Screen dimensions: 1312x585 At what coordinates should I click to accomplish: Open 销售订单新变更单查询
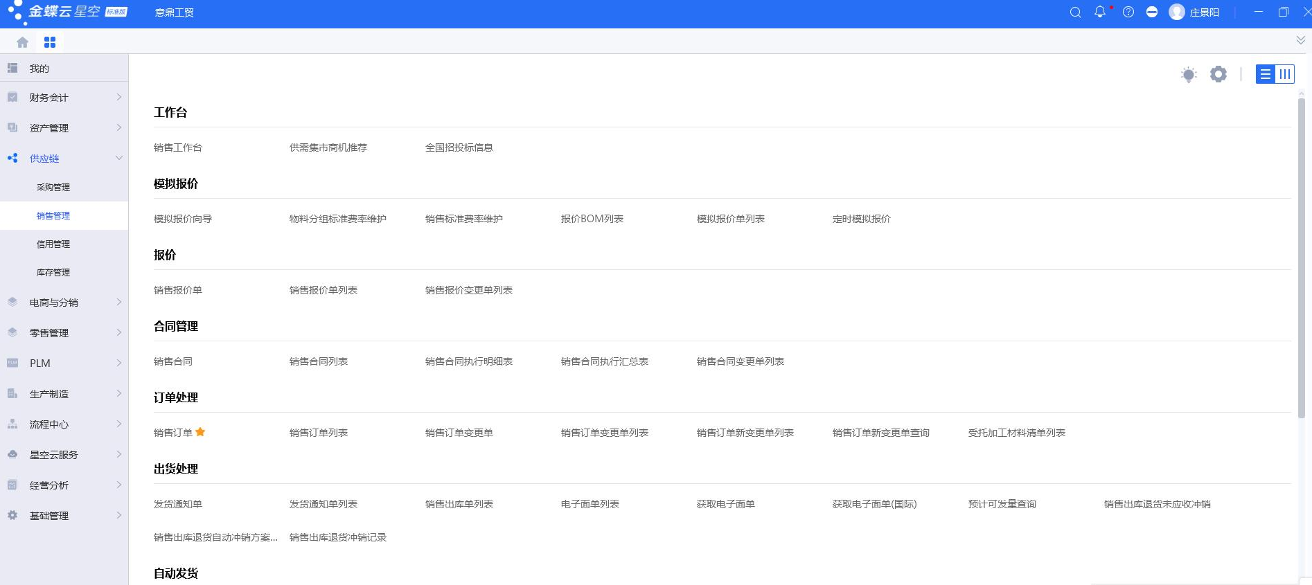[x=881, y=433]
